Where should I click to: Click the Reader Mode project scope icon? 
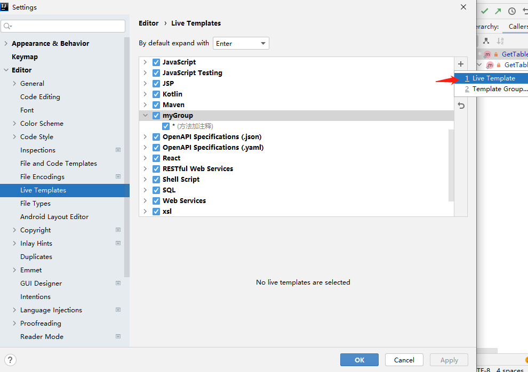click(118, 336)
